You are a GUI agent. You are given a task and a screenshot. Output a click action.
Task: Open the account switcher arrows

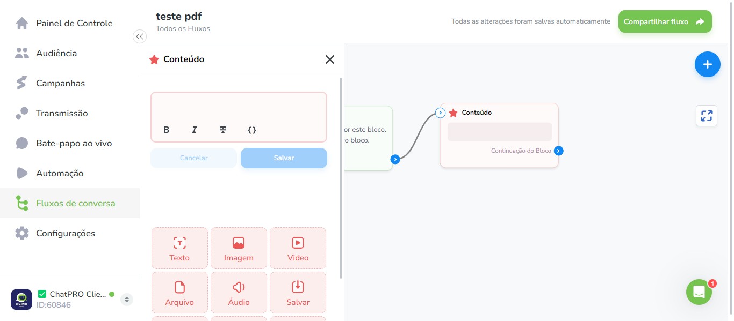pyautogui.click(x=127, y=300)
